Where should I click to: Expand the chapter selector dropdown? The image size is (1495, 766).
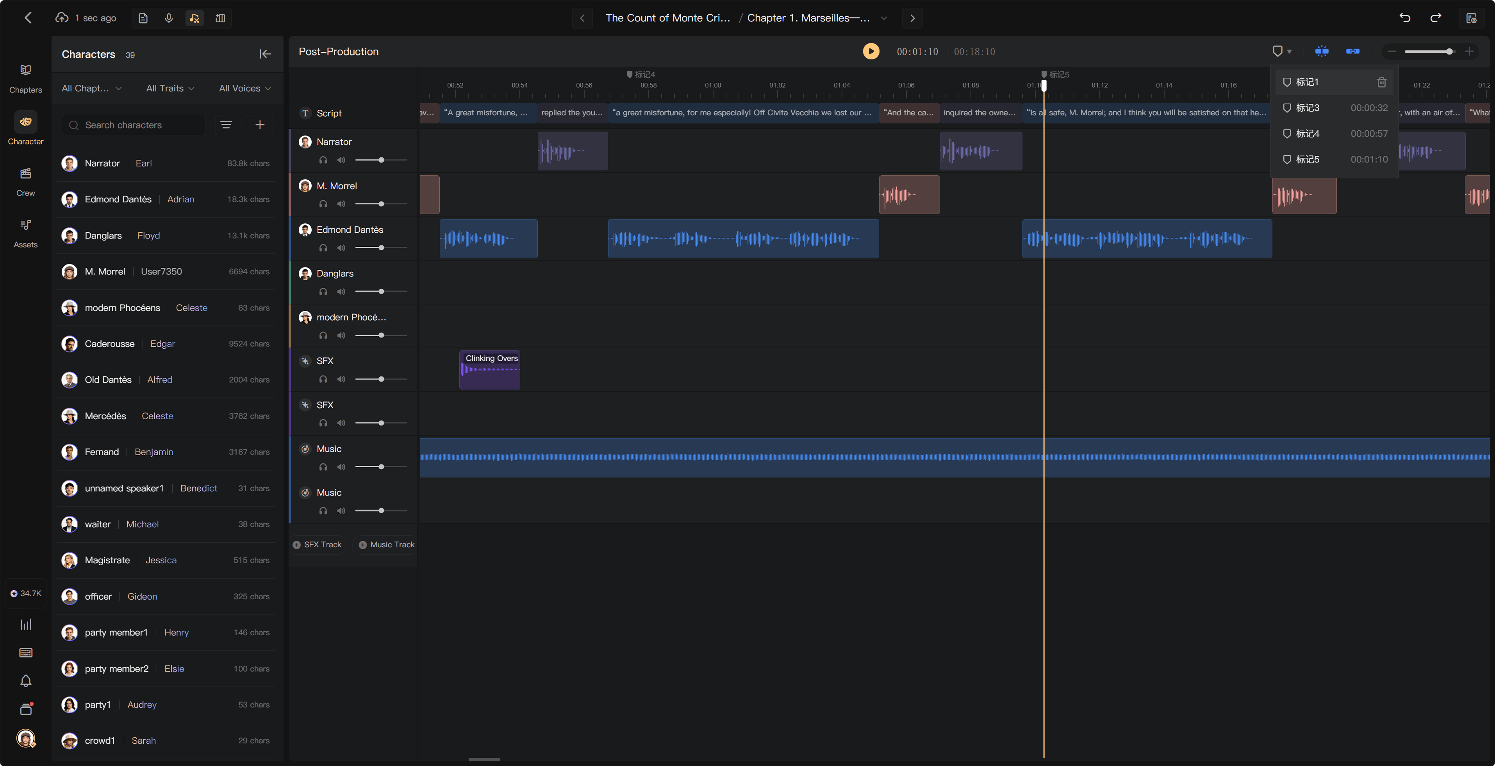883,18
